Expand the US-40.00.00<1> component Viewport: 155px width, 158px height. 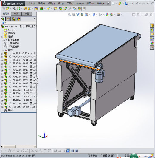(2, 84)
